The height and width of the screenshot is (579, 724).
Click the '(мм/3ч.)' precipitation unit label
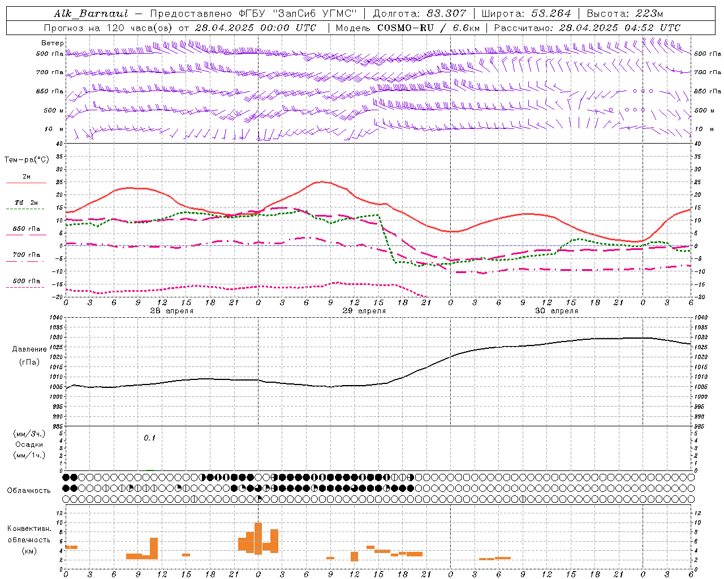click(x=29, y=434)
